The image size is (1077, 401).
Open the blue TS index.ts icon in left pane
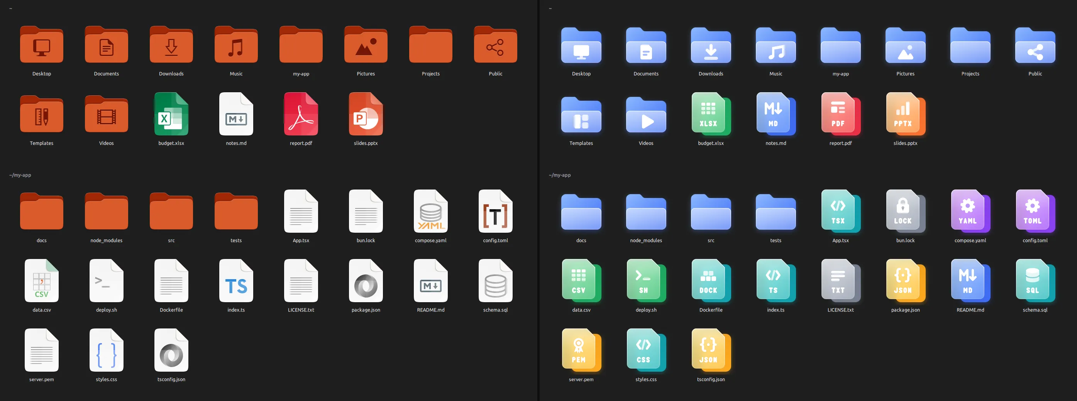(236, 281)
